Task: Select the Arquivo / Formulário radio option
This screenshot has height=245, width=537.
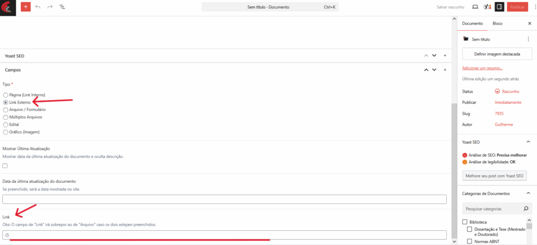Action: (x=6, y=110)
